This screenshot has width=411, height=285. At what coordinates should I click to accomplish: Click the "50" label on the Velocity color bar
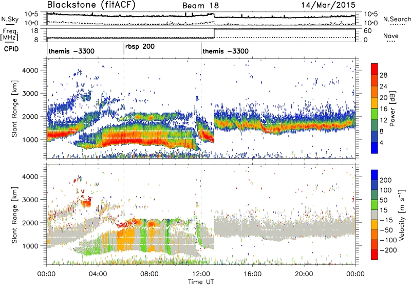point(383,200)
